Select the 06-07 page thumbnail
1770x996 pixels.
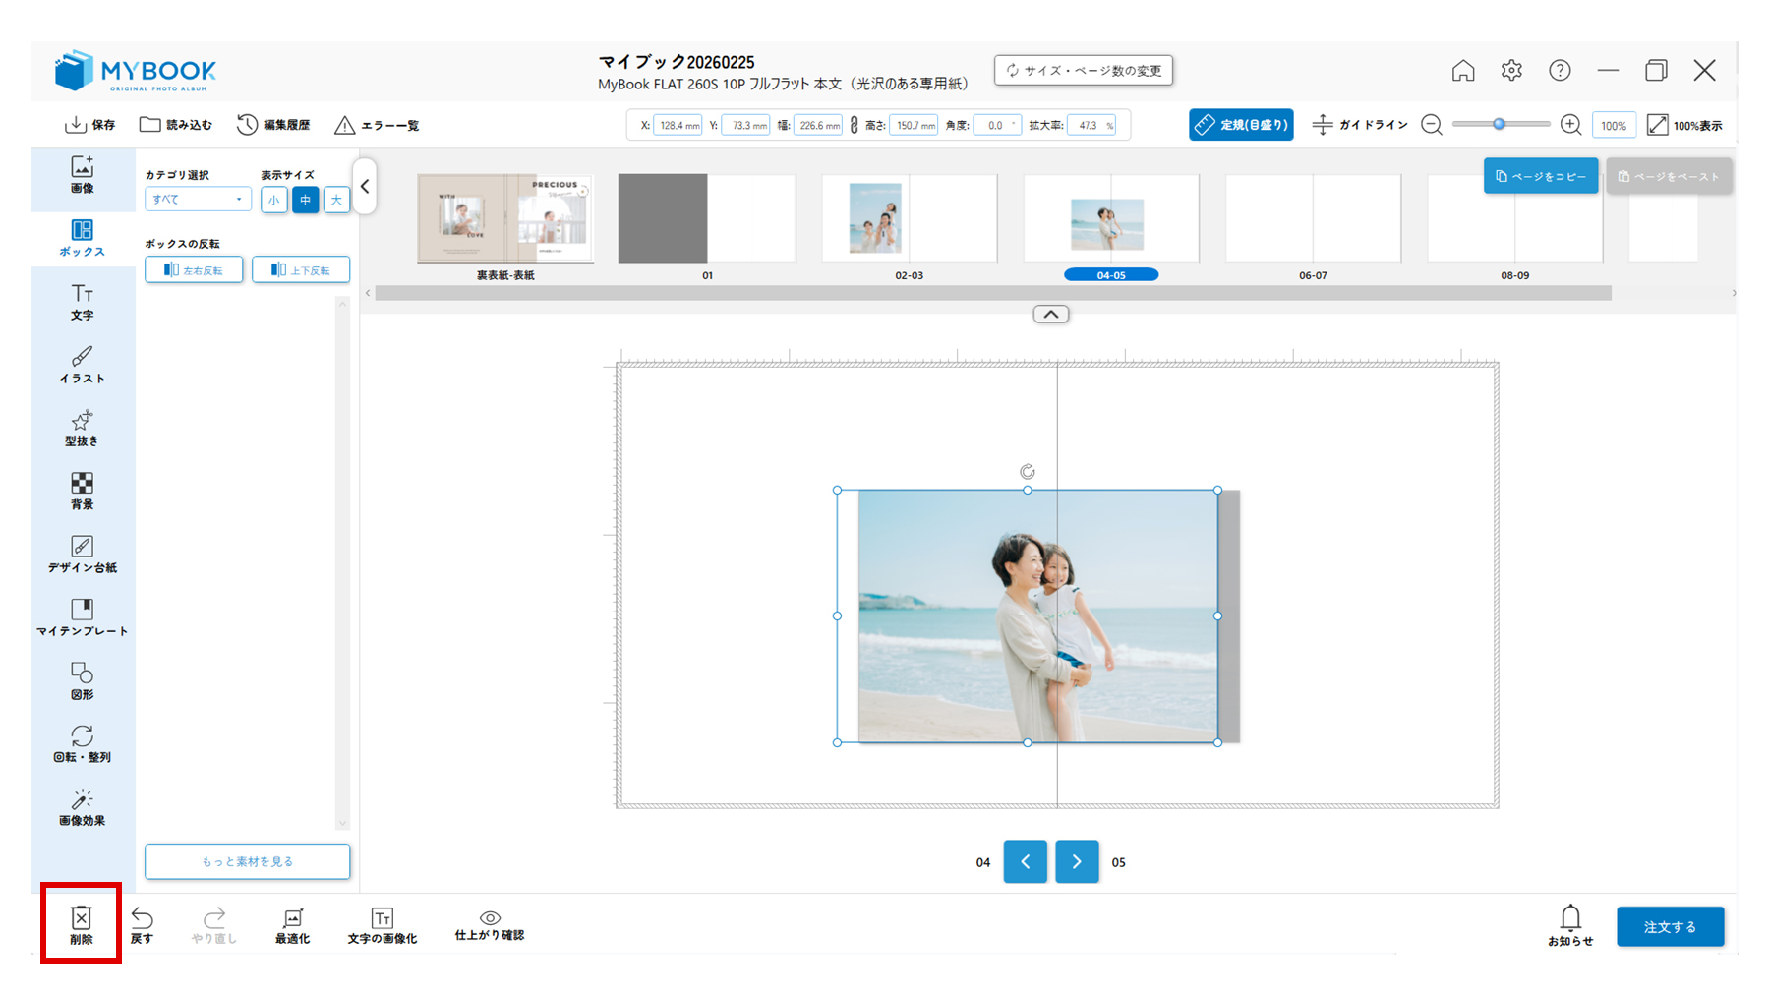(x=1313, y=218)
